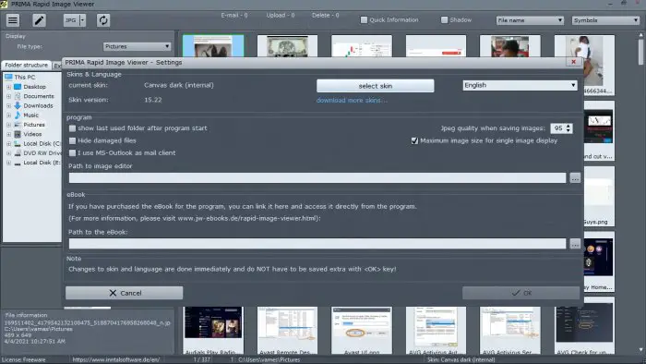Open the JPG button dropdown arrow
The height and width of the screenshot is (364, 646).
[82, 20]
